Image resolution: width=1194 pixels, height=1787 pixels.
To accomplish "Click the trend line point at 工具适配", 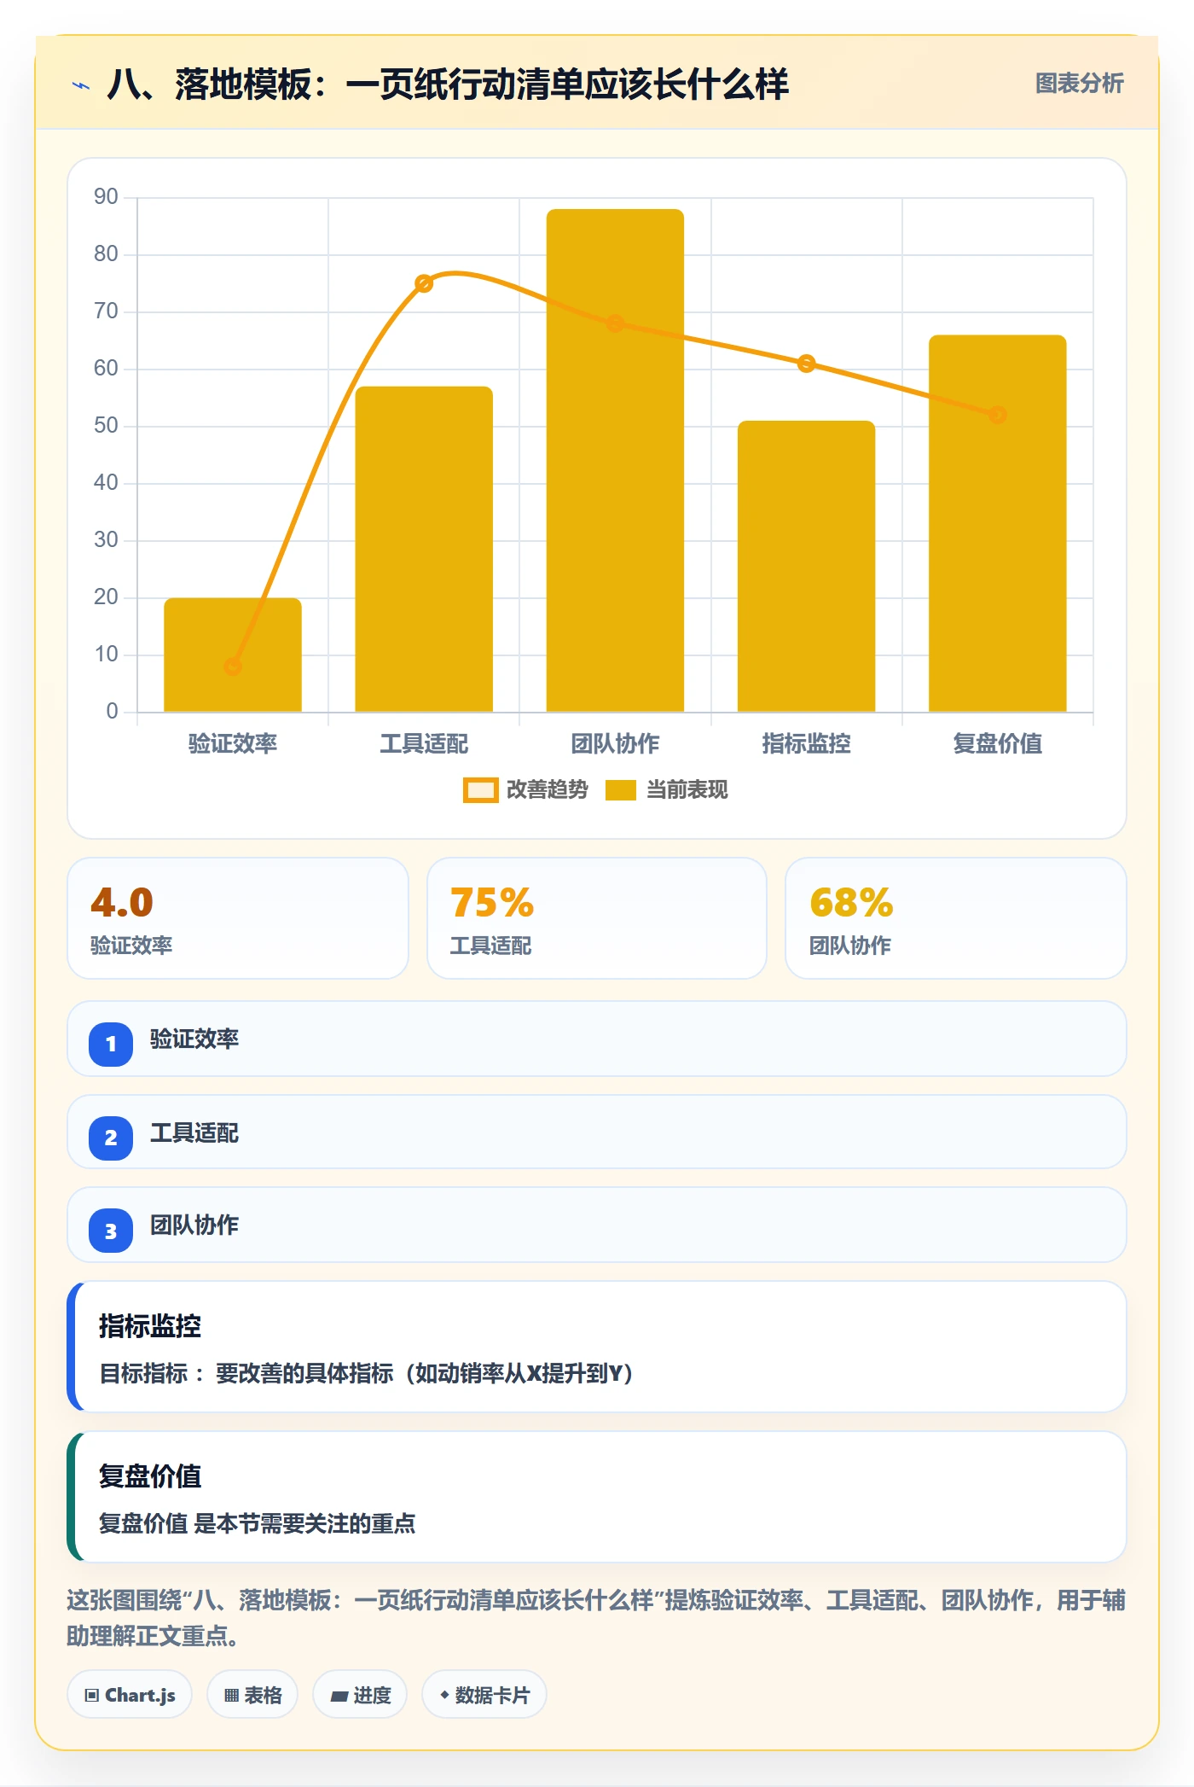I will [424, 283].
